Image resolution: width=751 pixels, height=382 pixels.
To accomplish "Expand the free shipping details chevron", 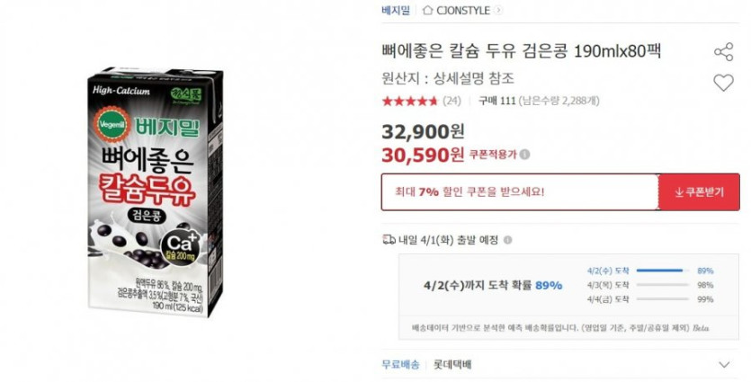I will click(x=725, y=364).
